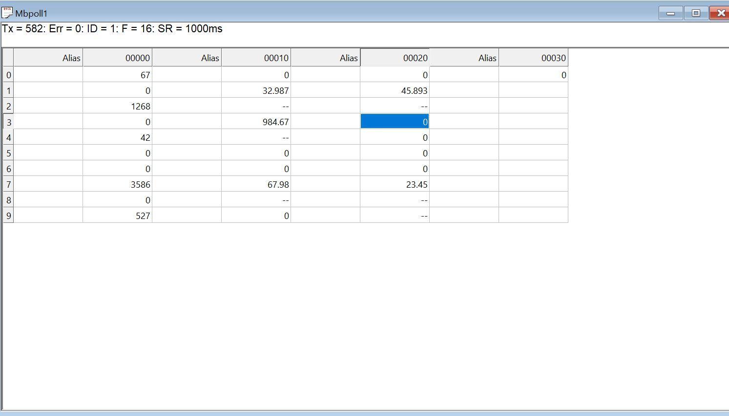Viewport: 729px width, 416px height.
Task: Select the -- cell in row 2 of column 00010
Action: click(256, 106)
